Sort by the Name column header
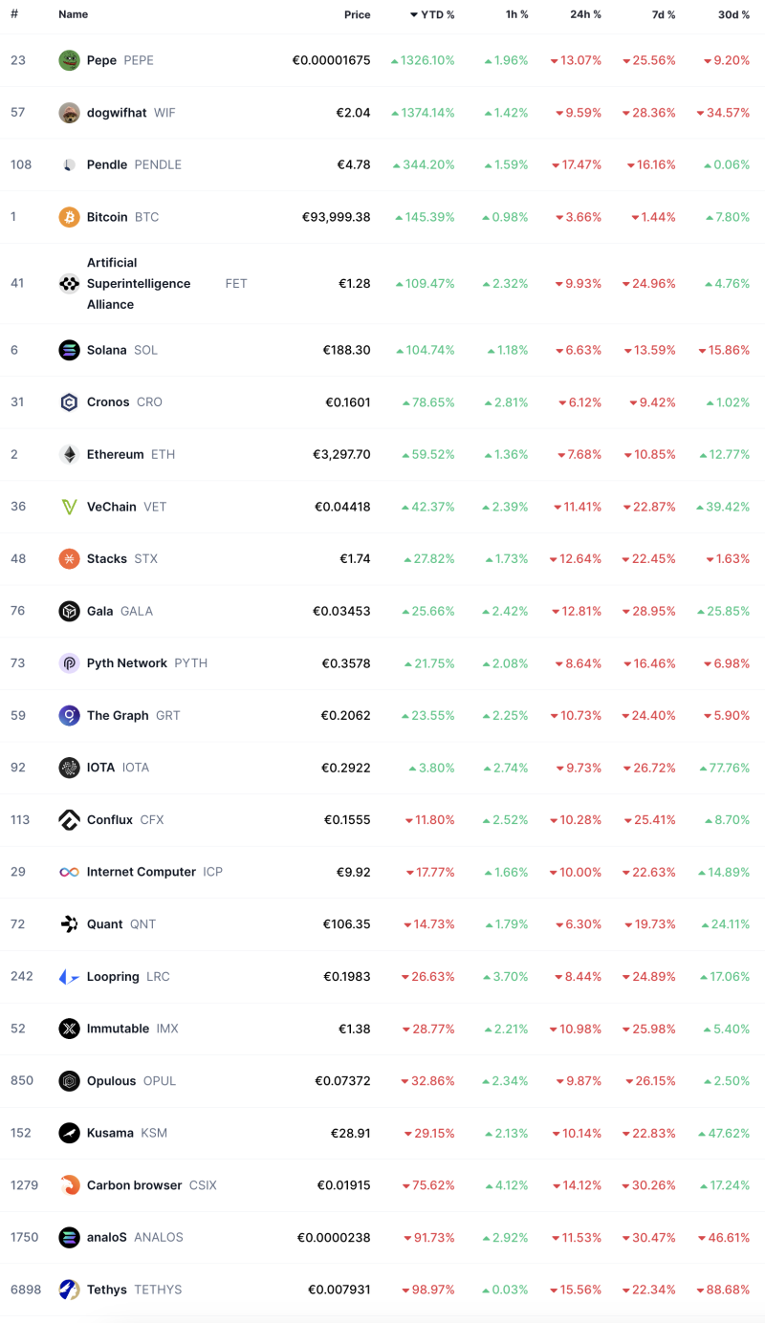The width and height of the screenshot is (765, 1323). pyautogui.click(x=73, y=15)
